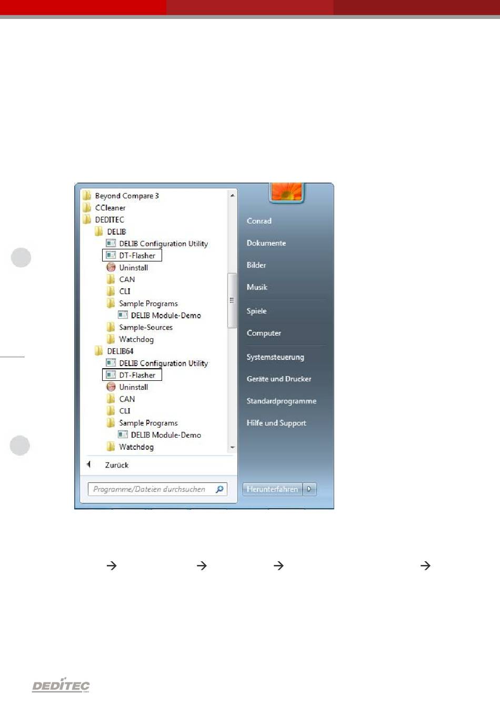The image size is (500, 707).
Task: Open CLI folder under DELIB
Action: point(118,291)
